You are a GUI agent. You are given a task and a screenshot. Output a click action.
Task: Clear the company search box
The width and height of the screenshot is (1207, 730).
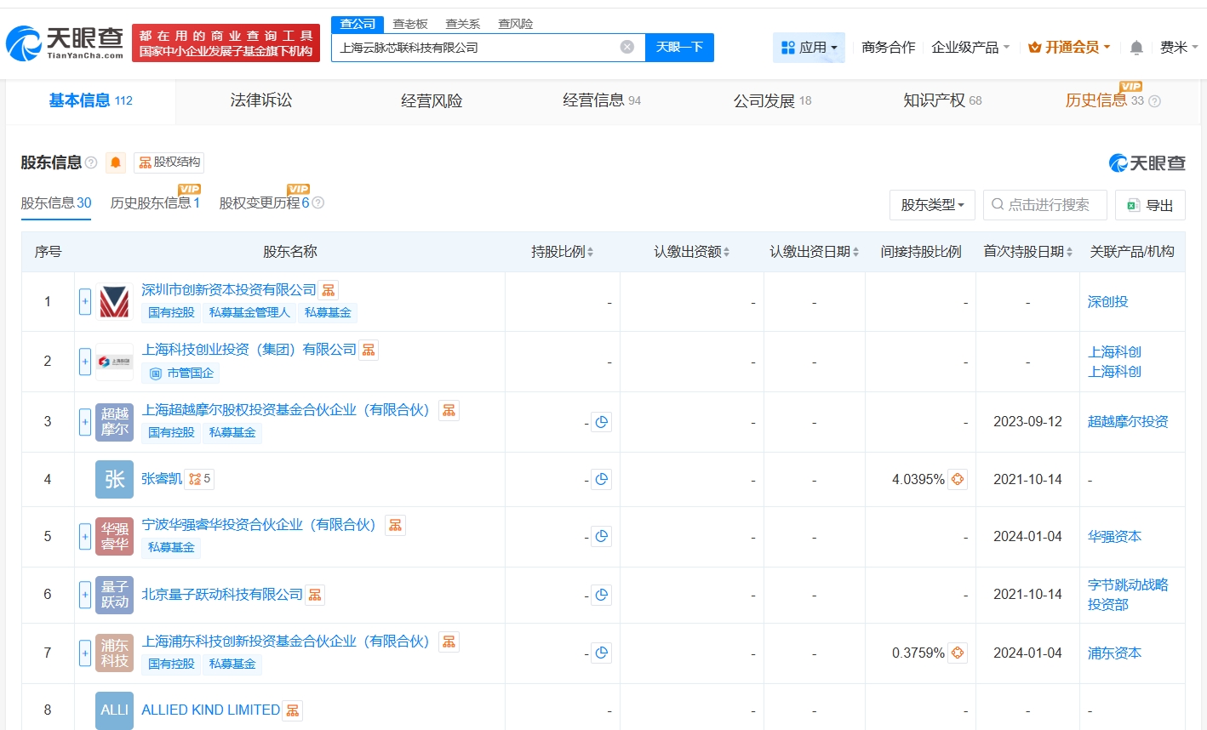(x=627, y=47)
